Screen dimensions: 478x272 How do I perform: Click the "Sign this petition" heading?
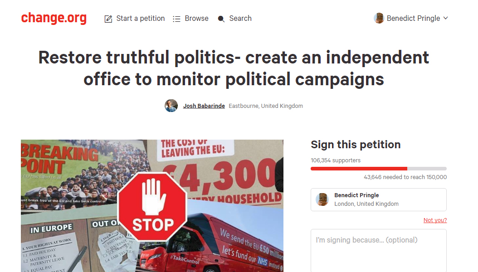pos(356,145)
